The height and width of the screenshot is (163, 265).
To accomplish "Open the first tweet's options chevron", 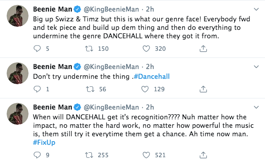I will pos(257,9).
